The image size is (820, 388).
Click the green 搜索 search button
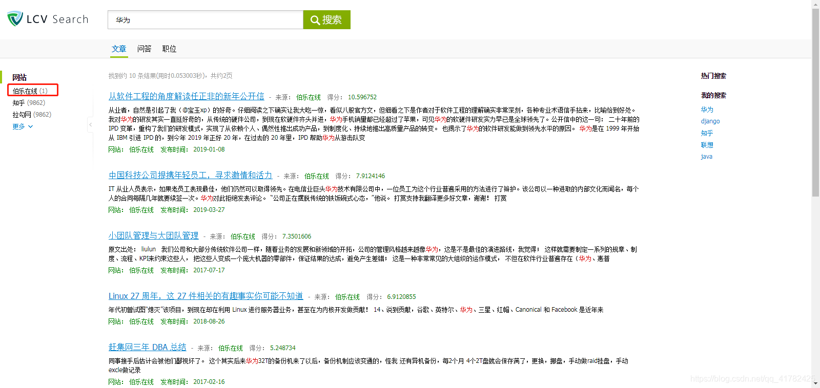(x=326, y=19)
